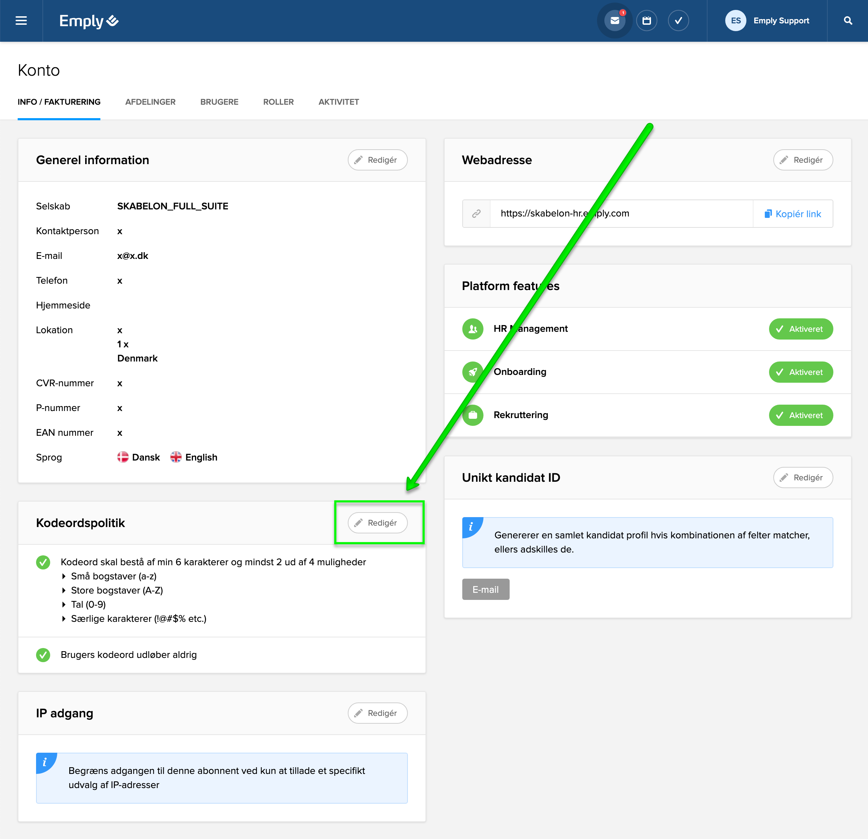Open the calendar icon in header
This screenshot has height=839, width=868.
tap(646, 21)
